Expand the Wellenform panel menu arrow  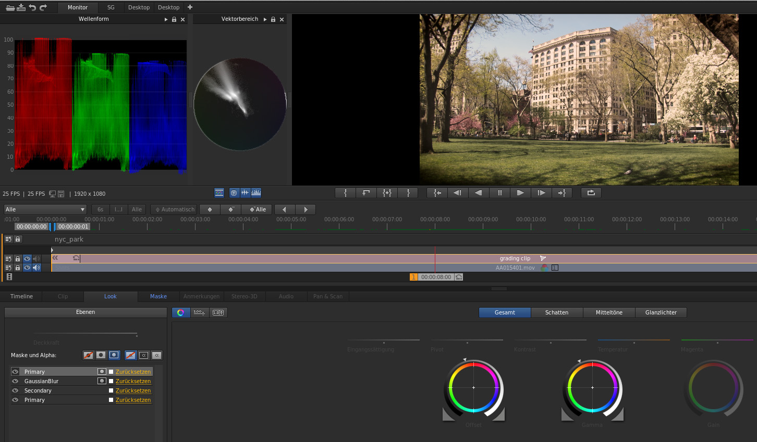166,19
